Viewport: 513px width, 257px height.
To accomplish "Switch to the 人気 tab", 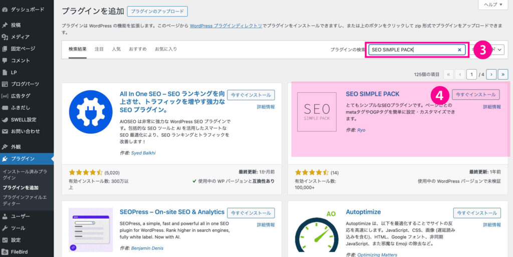I will point(116,49).
